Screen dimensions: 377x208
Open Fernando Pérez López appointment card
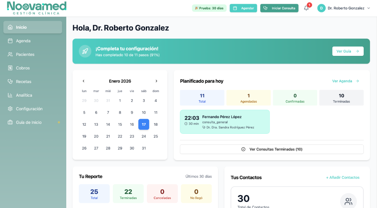225,122
